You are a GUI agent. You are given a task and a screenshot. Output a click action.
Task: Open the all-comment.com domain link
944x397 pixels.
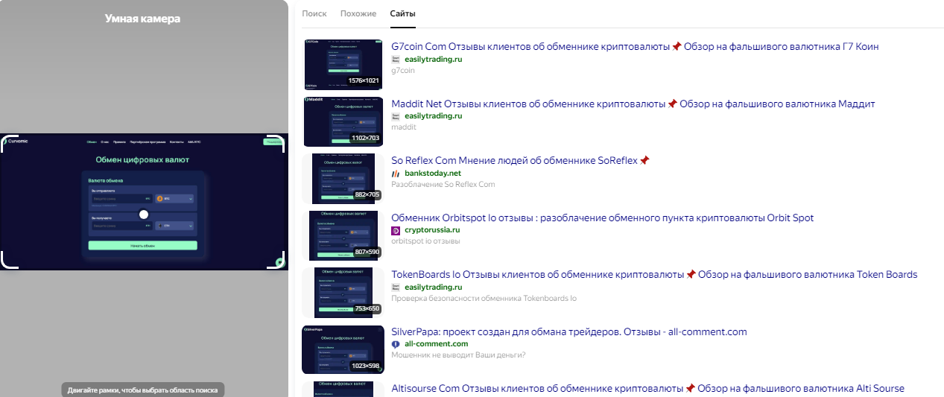click(436, 344)
